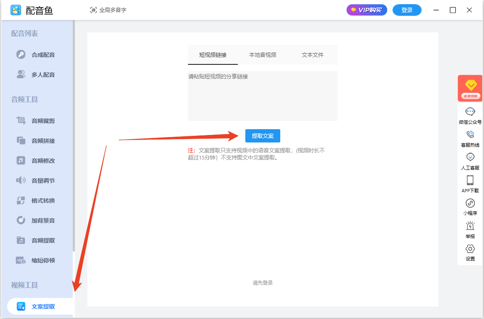Select the 音频裁剪 audio crop tool
The height and width of the screenshot is (319, 484).
coord(35,121)
